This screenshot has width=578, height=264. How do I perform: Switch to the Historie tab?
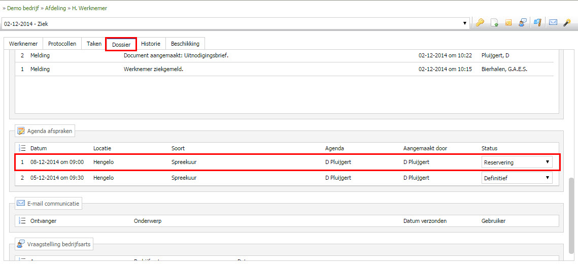coord(151,44)
